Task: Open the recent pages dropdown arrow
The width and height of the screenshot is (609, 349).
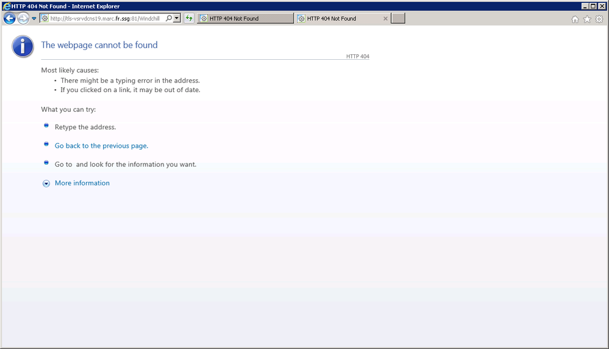Action: point(34,19)
